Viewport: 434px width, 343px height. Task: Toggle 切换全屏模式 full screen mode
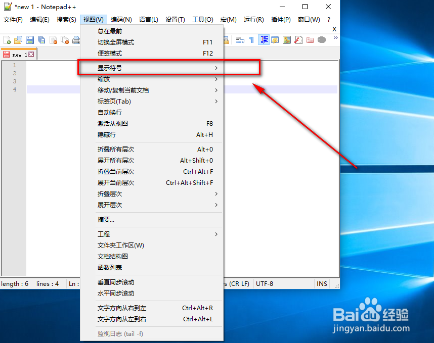(152, 42)
